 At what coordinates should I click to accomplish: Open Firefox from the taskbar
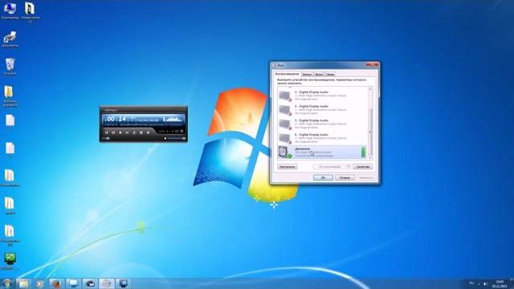pyautogui.click(x=56, y=283)
